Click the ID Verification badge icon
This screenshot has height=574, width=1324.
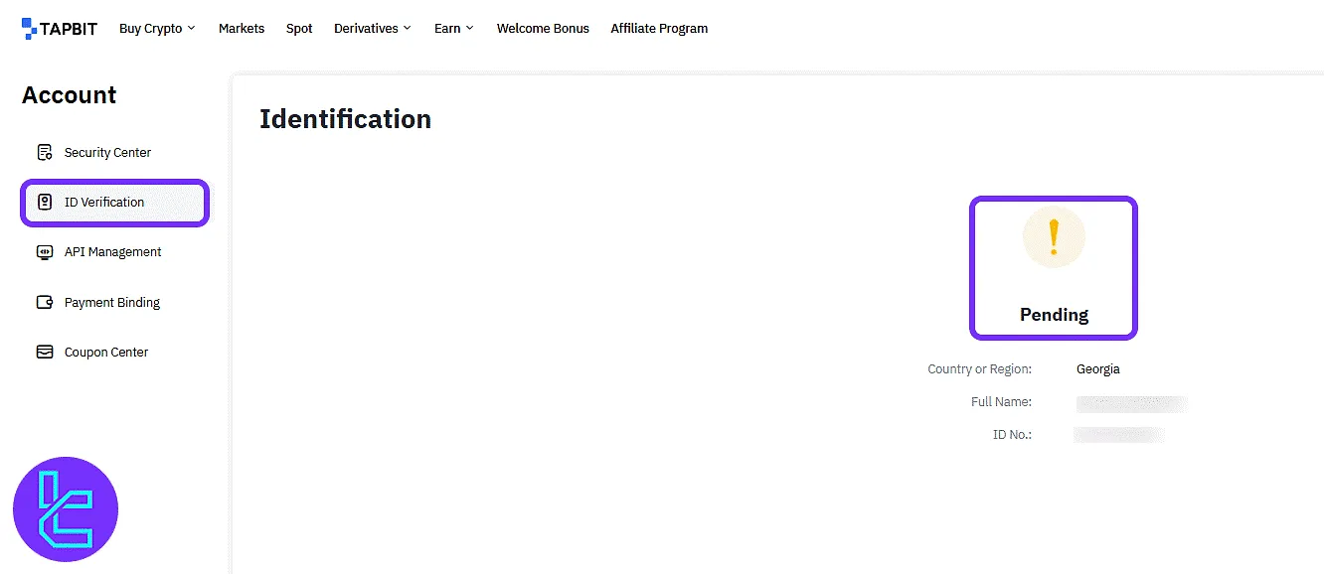(x=45, y=203)
